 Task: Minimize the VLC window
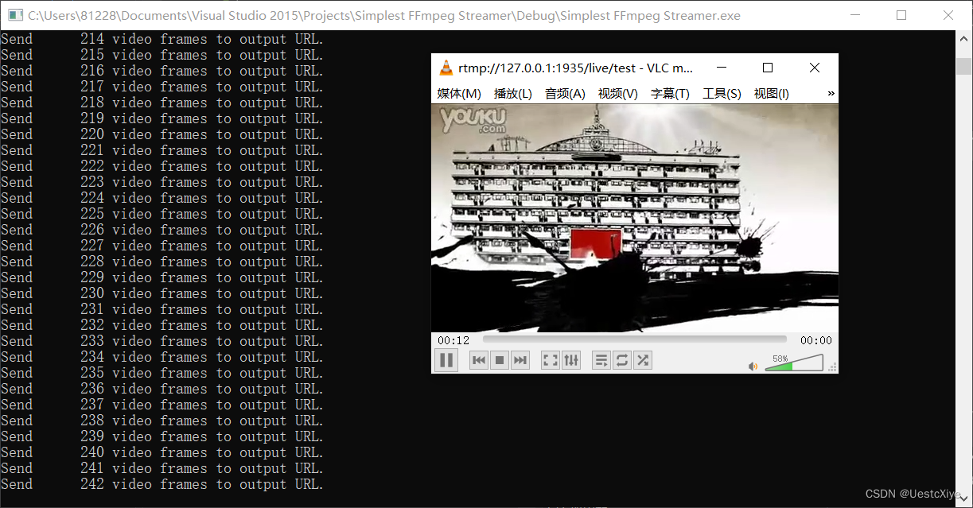coord(721,68)
